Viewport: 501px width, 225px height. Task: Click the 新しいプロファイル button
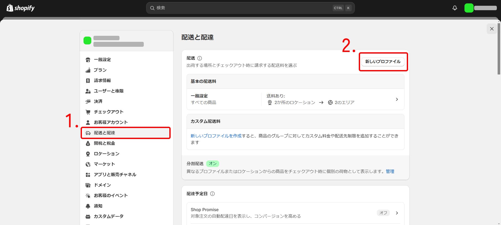383,62
